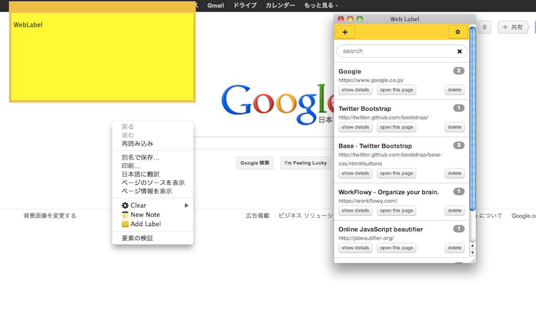Open the もっと見る dropdown in top bar
Screen dimensions: 536x335
tap(321, 5)
